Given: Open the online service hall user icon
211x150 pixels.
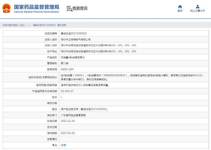Looking at the screenshot, I should tap(198, 7).
